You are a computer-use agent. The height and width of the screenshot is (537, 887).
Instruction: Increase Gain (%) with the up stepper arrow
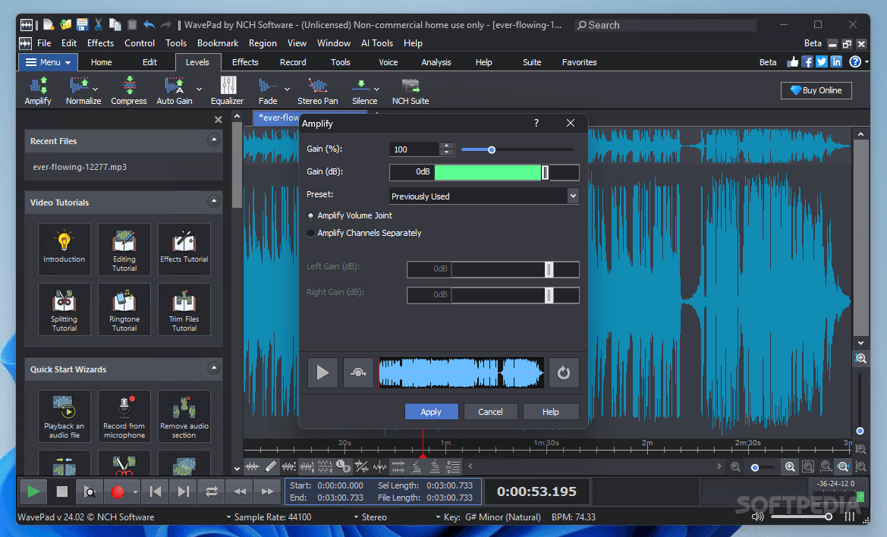tap(447, 146)
